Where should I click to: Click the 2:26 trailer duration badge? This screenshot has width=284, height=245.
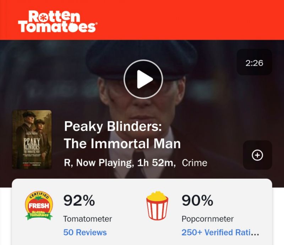254,62
